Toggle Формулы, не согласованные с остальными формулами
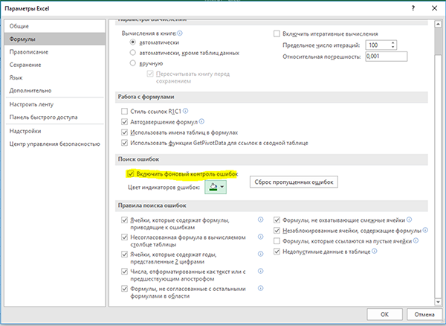This screenshot has height=326, width=446. coord(124,289)
